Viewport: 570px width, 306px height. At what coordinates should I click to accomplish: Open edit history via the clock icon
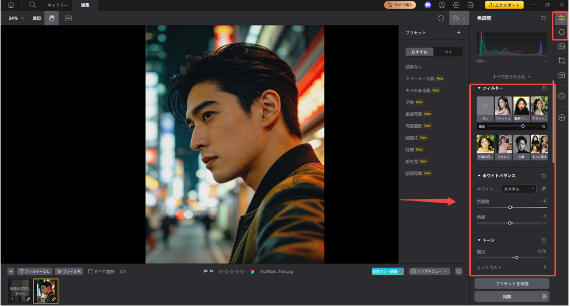point(561,96)
